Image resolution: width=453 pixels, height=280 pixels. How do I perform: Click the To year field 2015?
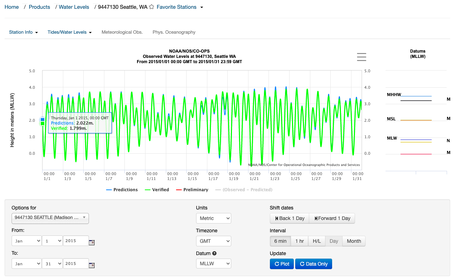(76, 264)
